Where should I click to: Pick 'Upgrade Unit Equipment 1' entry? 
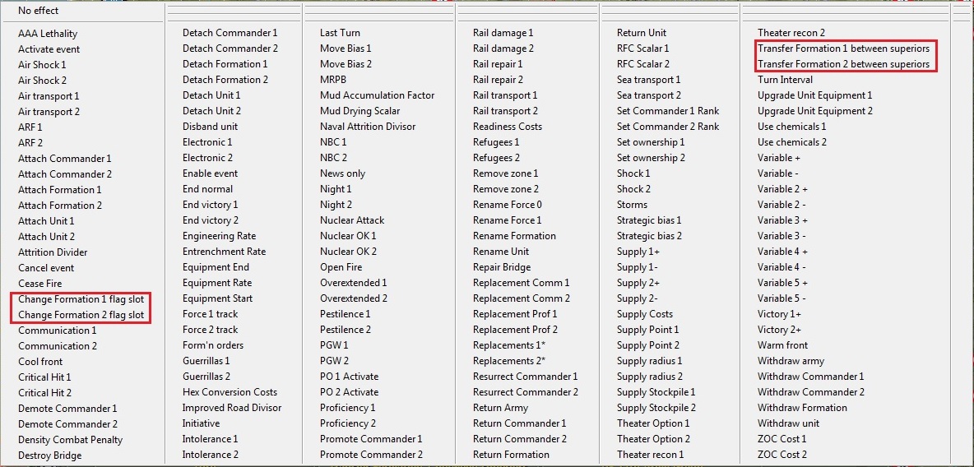[x=815, y=95]
